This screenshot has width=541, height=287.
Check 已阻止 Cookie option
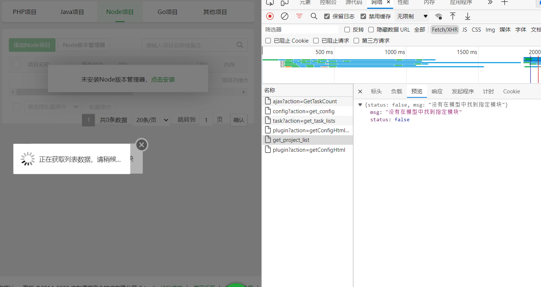[268, 40]
